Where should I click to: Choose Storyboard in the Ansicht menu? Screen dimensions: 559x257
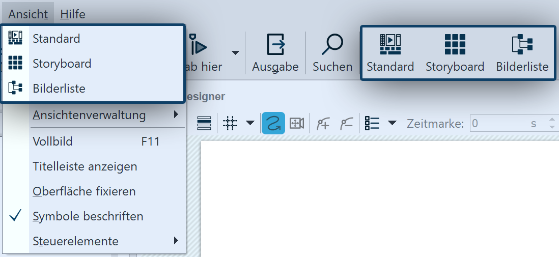coord(93,64)
